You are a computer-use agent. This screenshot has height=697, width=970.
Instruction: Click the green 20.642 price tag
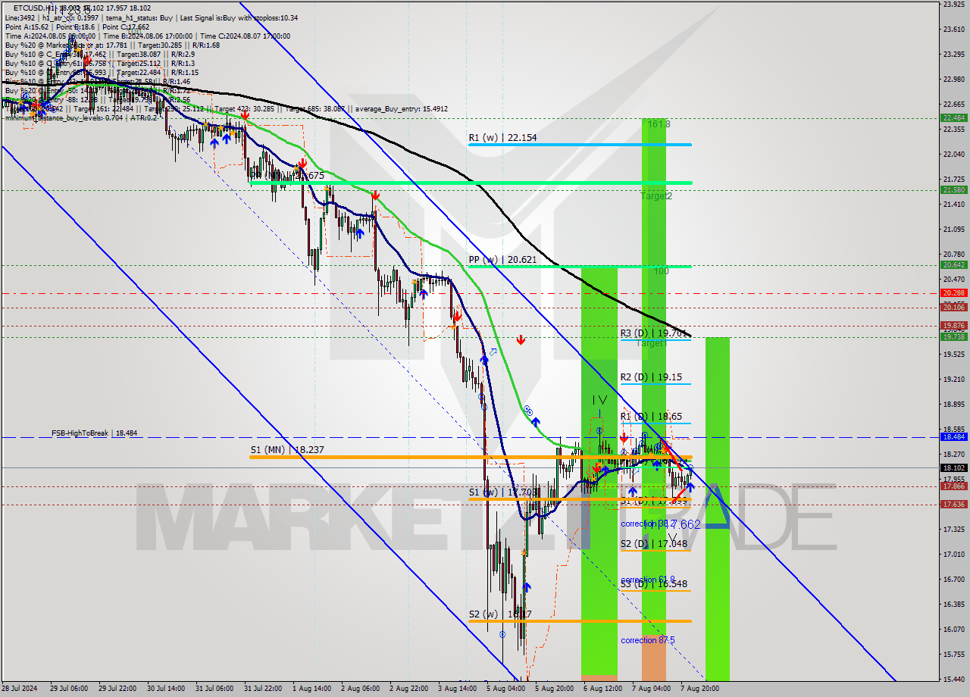coord(953,265)
